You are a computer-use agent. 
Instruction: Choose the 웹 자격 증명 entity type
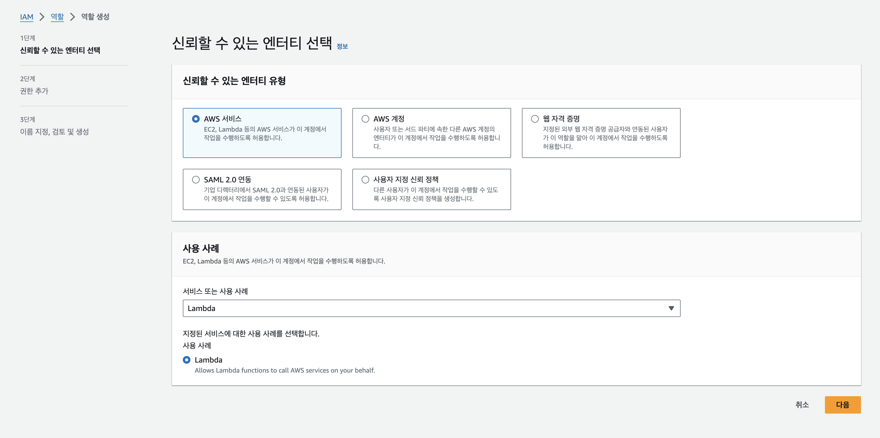[x=535, y=119]
